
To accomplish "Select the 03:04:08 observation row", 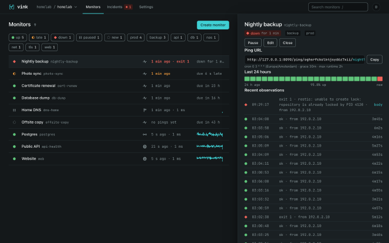I will click(314, 119).
